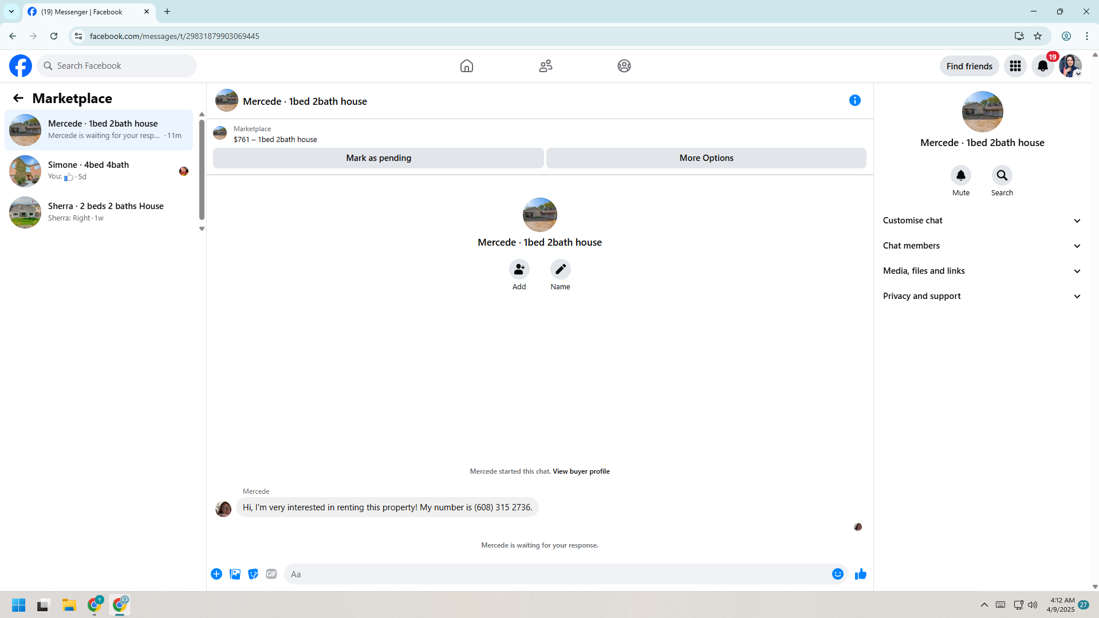Image resolution: width=1099 pixels, height=618 pixels.
Task: Open the emoji picker
Action: [838, 574]
